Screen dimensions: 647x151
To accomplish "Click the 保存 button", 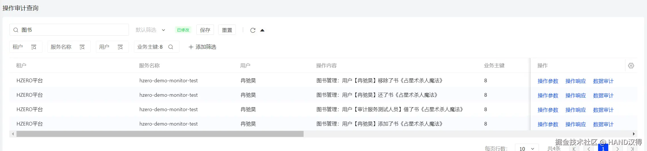I will click(205, 30).
